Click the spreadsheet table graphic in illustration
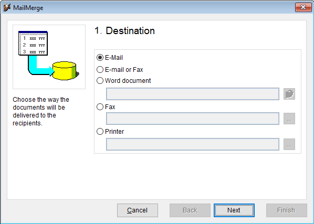Viewport: 314px width, 224px height. click(x=33, y=43)
